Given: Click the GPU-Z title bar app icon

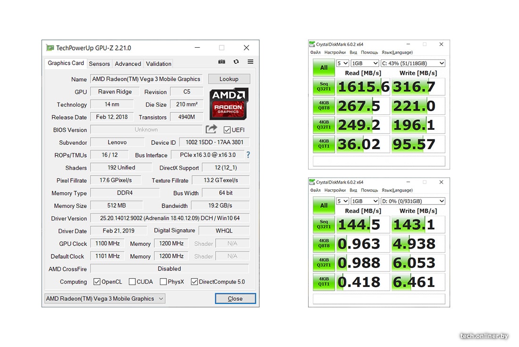Looking at the screenshot, I should tap(50, 48).
